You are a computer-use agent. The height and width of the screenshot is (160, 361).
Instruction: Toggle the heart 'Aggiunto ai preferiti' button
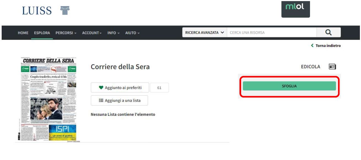120,88
